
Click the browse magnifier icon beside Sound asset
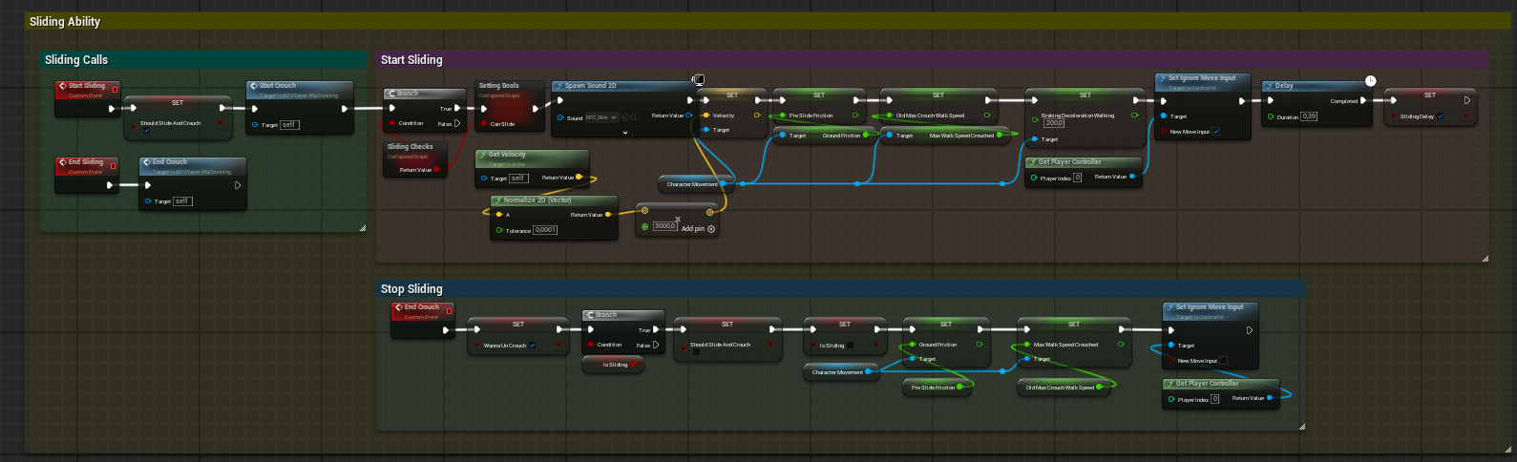(x=634, y=117)
